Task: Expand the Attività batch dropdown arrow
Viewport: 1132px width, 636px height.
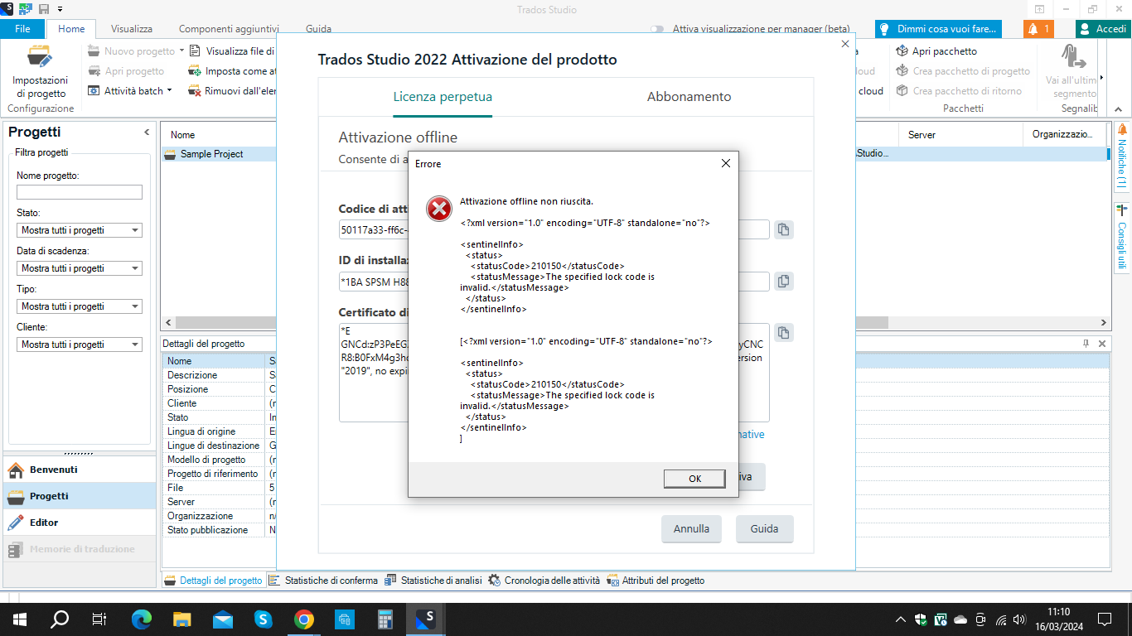Action: (169, 91)
